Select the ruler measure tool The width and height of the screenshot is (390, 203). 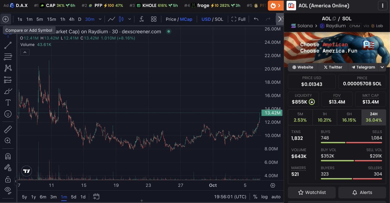(8, 130)
